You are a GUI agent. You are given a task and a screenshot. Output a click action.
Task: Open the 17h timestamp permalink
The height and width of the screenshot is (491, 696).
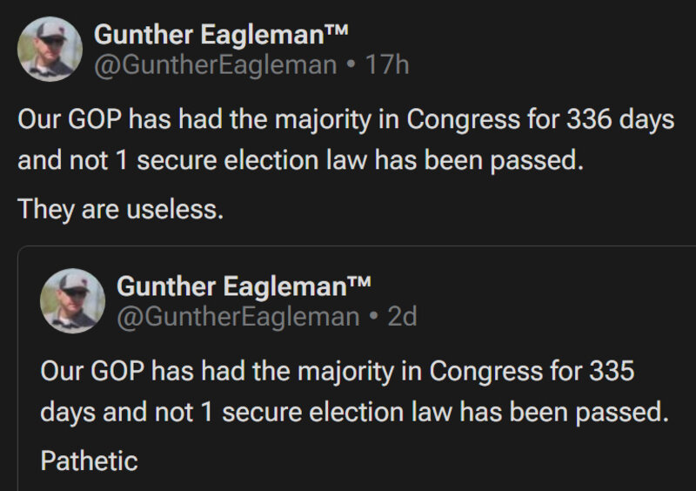[x=388, y=64]
